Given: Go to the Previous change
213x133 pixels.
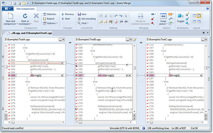Looking at the screenshot, I should 68,14.
